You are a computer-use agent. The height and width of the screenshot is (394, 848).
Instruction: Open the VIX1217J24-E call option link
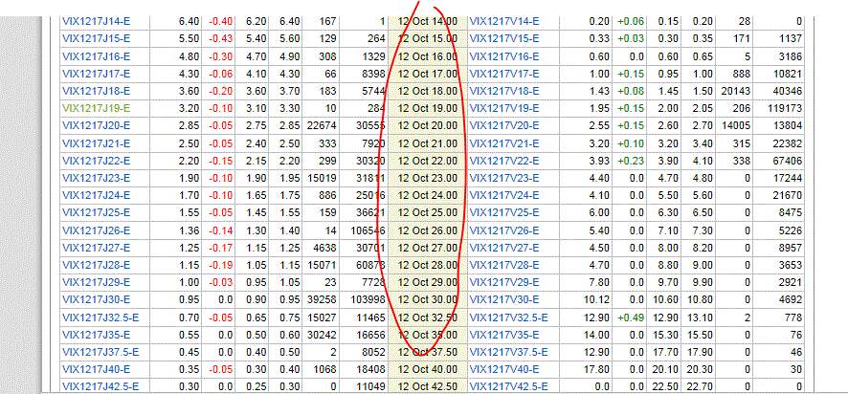tap(97, 196)
